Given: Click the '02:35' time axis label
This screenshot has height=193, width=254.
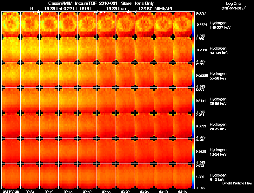Looking at the screenshot, I should (30, 192).
